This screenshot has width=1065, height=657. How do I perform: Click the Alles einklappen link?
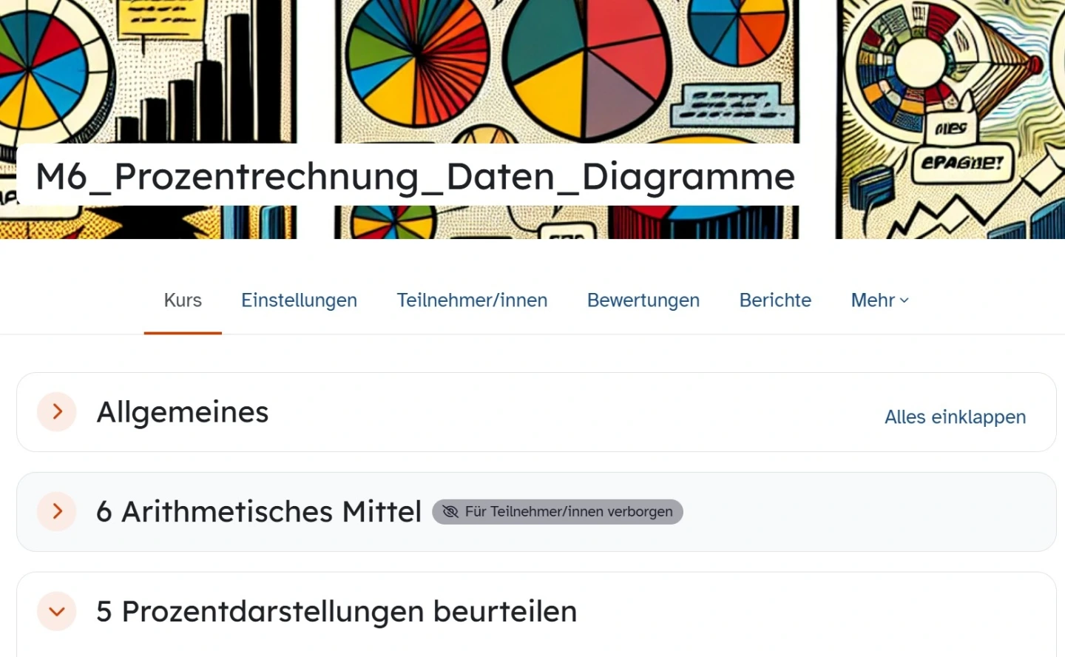tap(955, 417)
